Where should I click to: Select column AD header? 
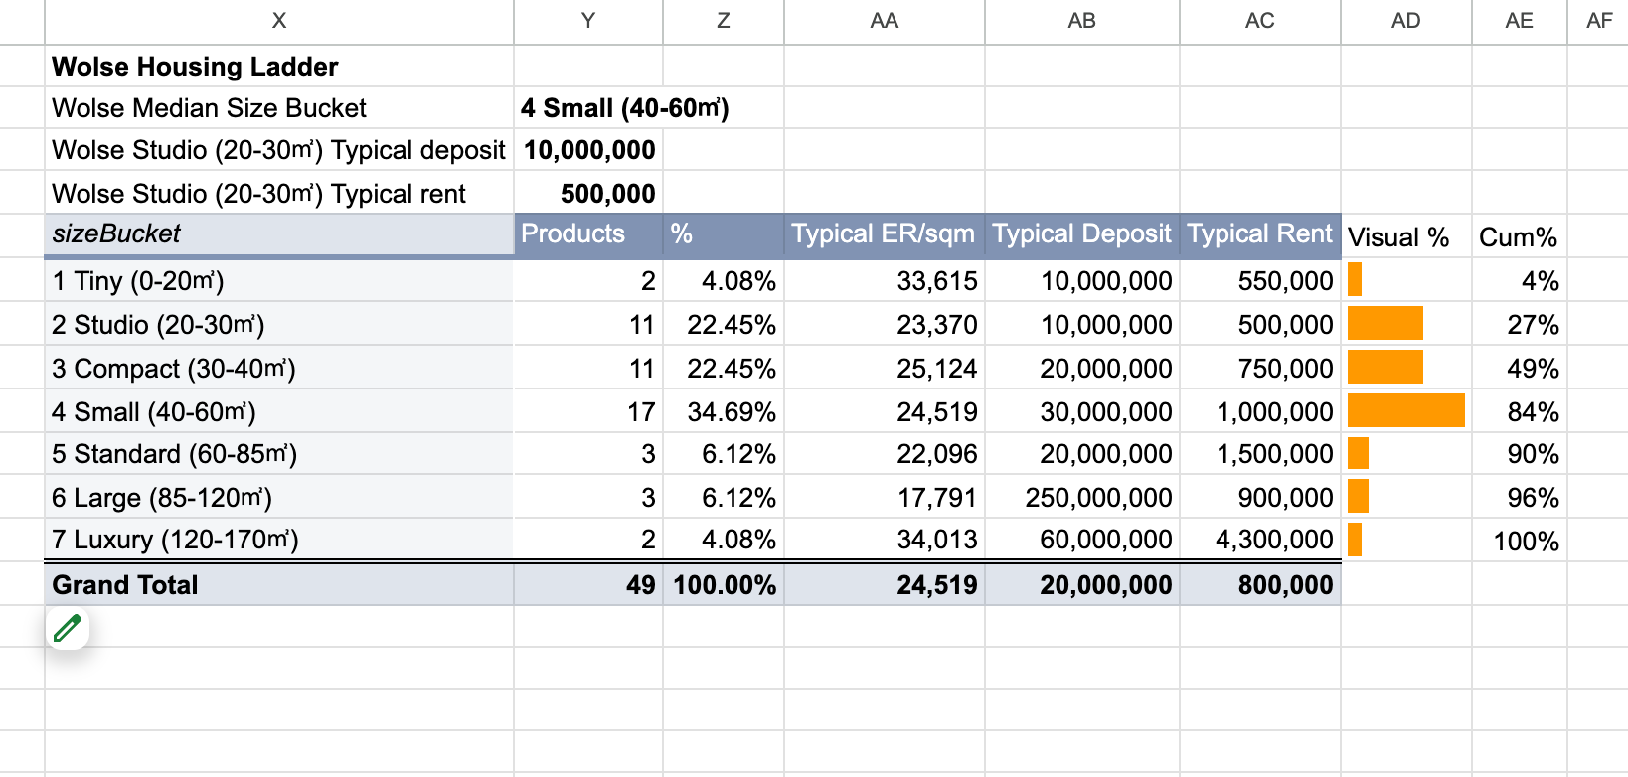click(x=1406, y=21)
